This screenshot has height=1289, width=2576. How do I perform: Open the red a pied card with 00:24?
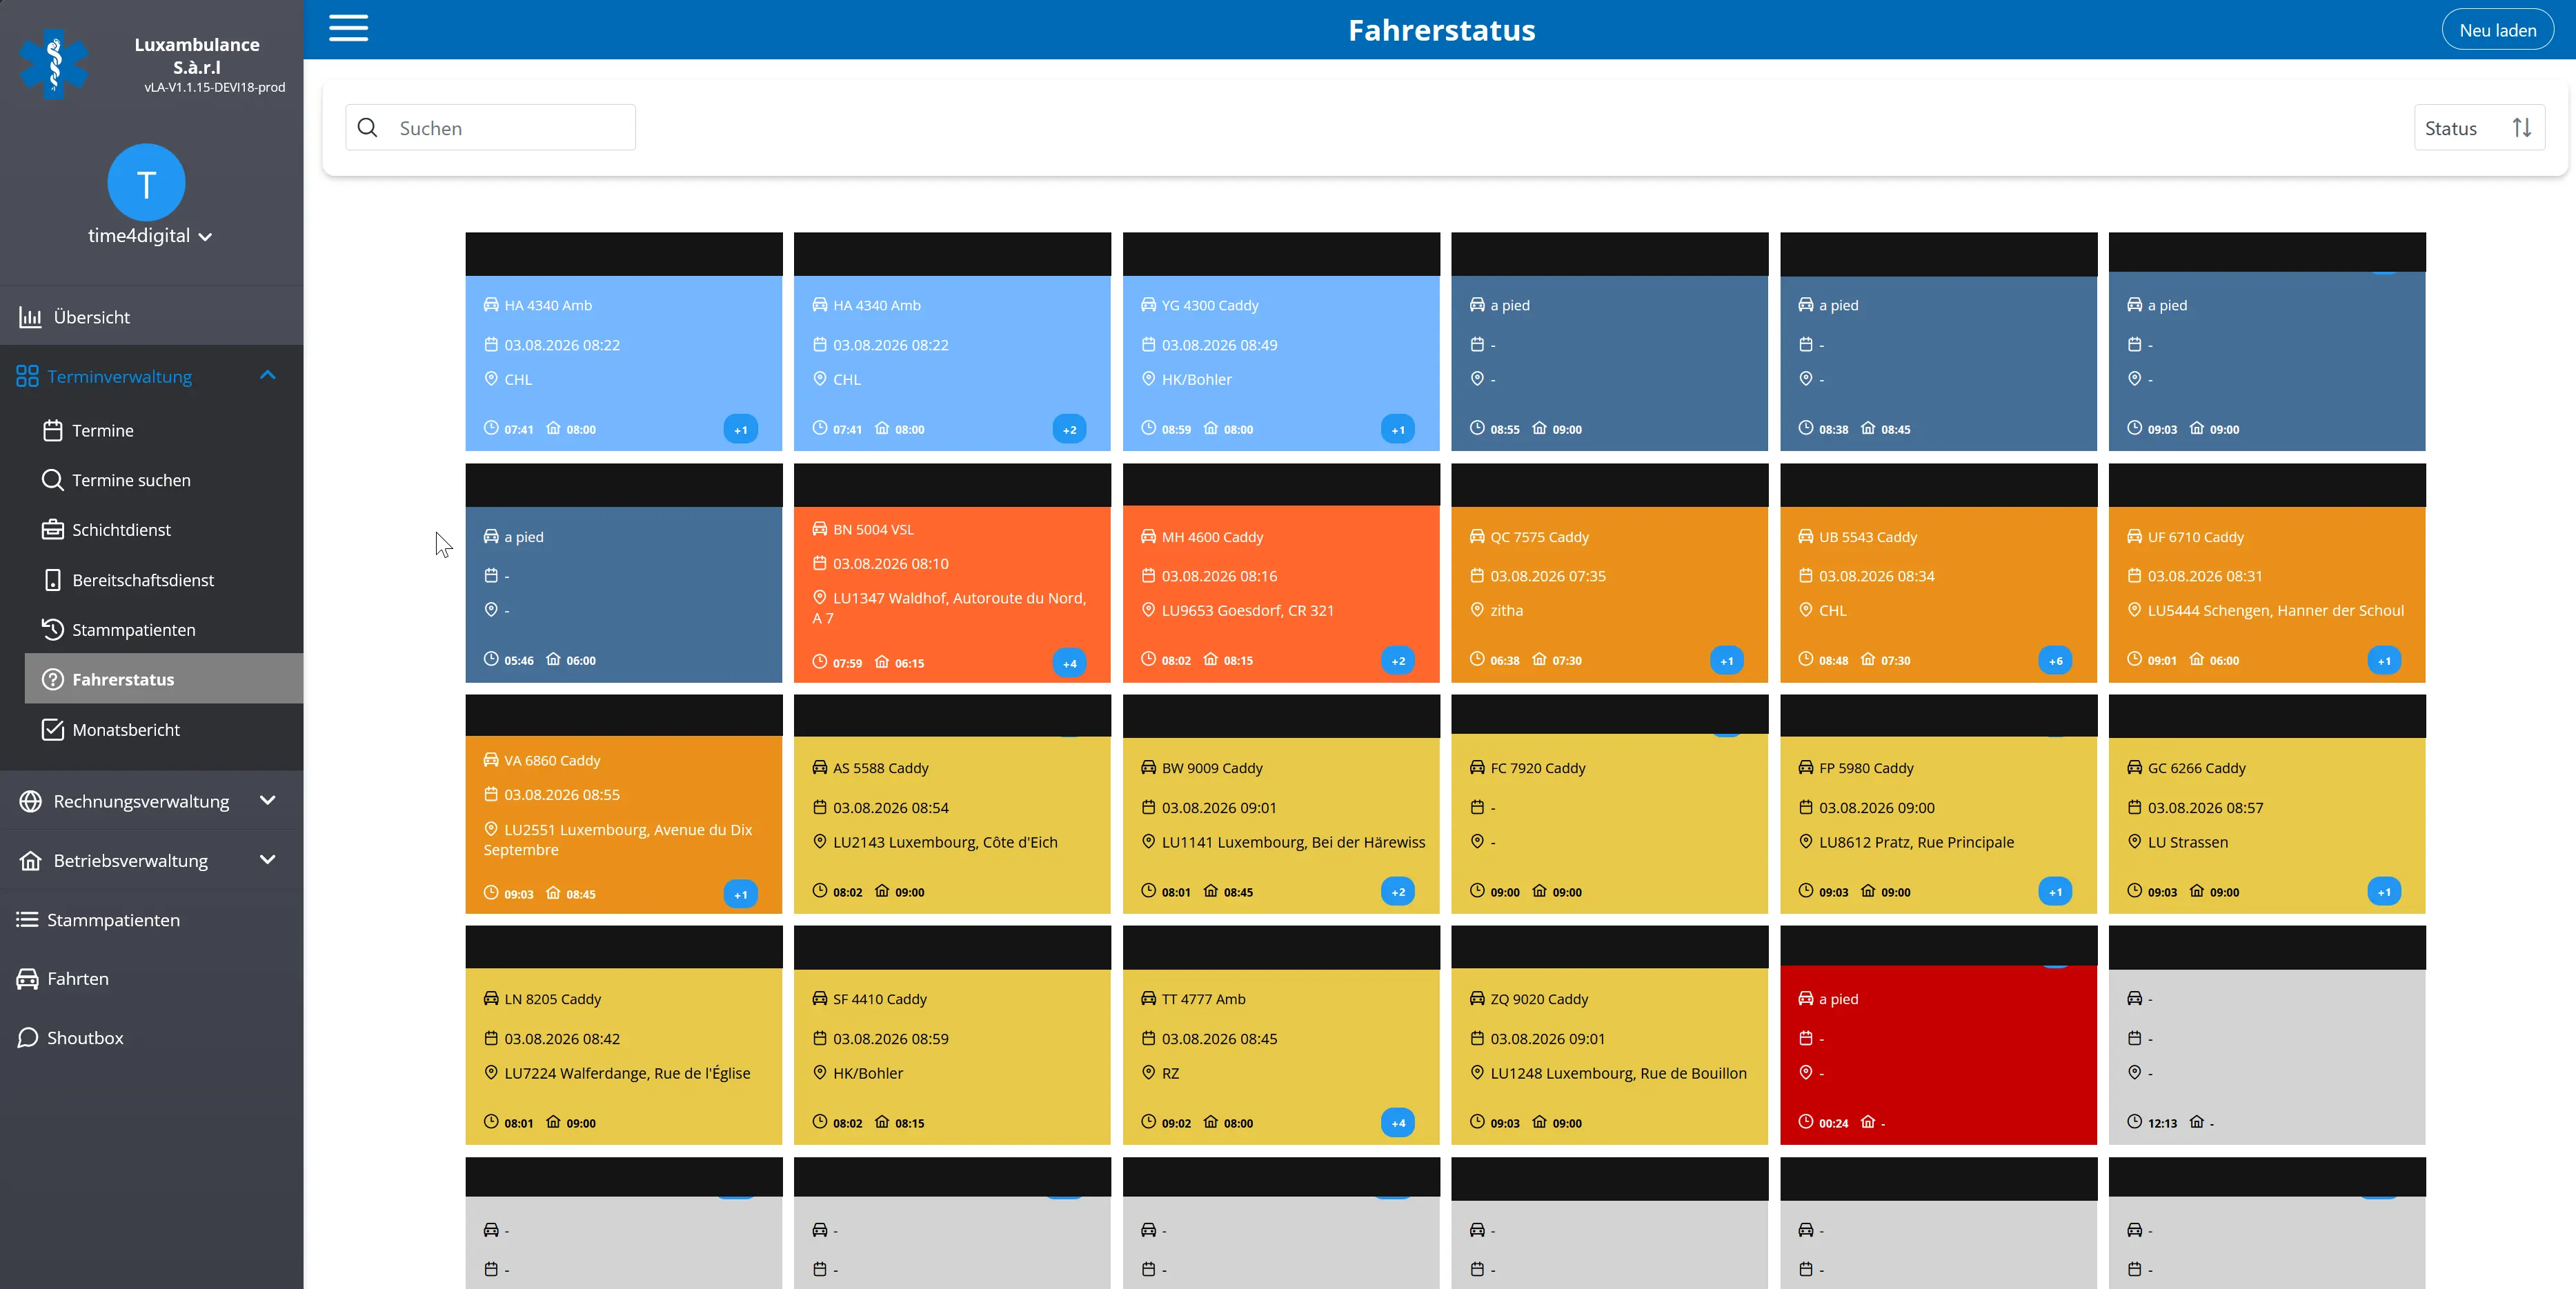(x=1938, y=1035)
